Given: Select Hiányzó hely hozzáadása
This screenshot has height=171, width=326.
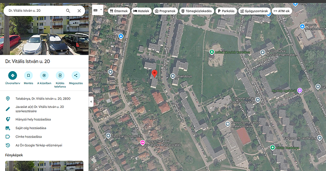Looking at the screenshot, I should pos(33,119).
